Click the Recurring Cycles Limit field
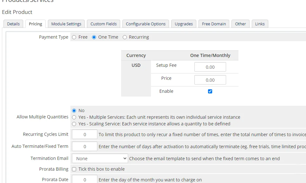306x183 pixels. 85,134
